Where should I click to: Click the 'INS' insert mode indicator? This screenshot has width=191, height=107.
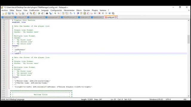[185, 99]
